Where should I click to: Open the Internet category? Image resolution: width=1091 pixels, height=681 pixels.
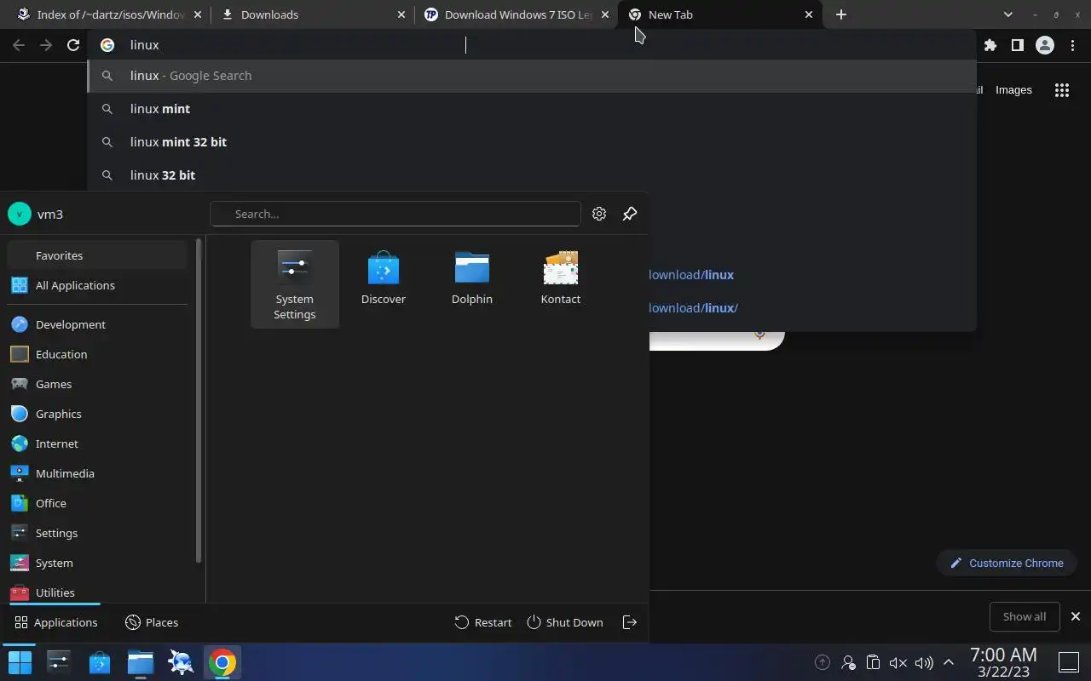[97, 444]
